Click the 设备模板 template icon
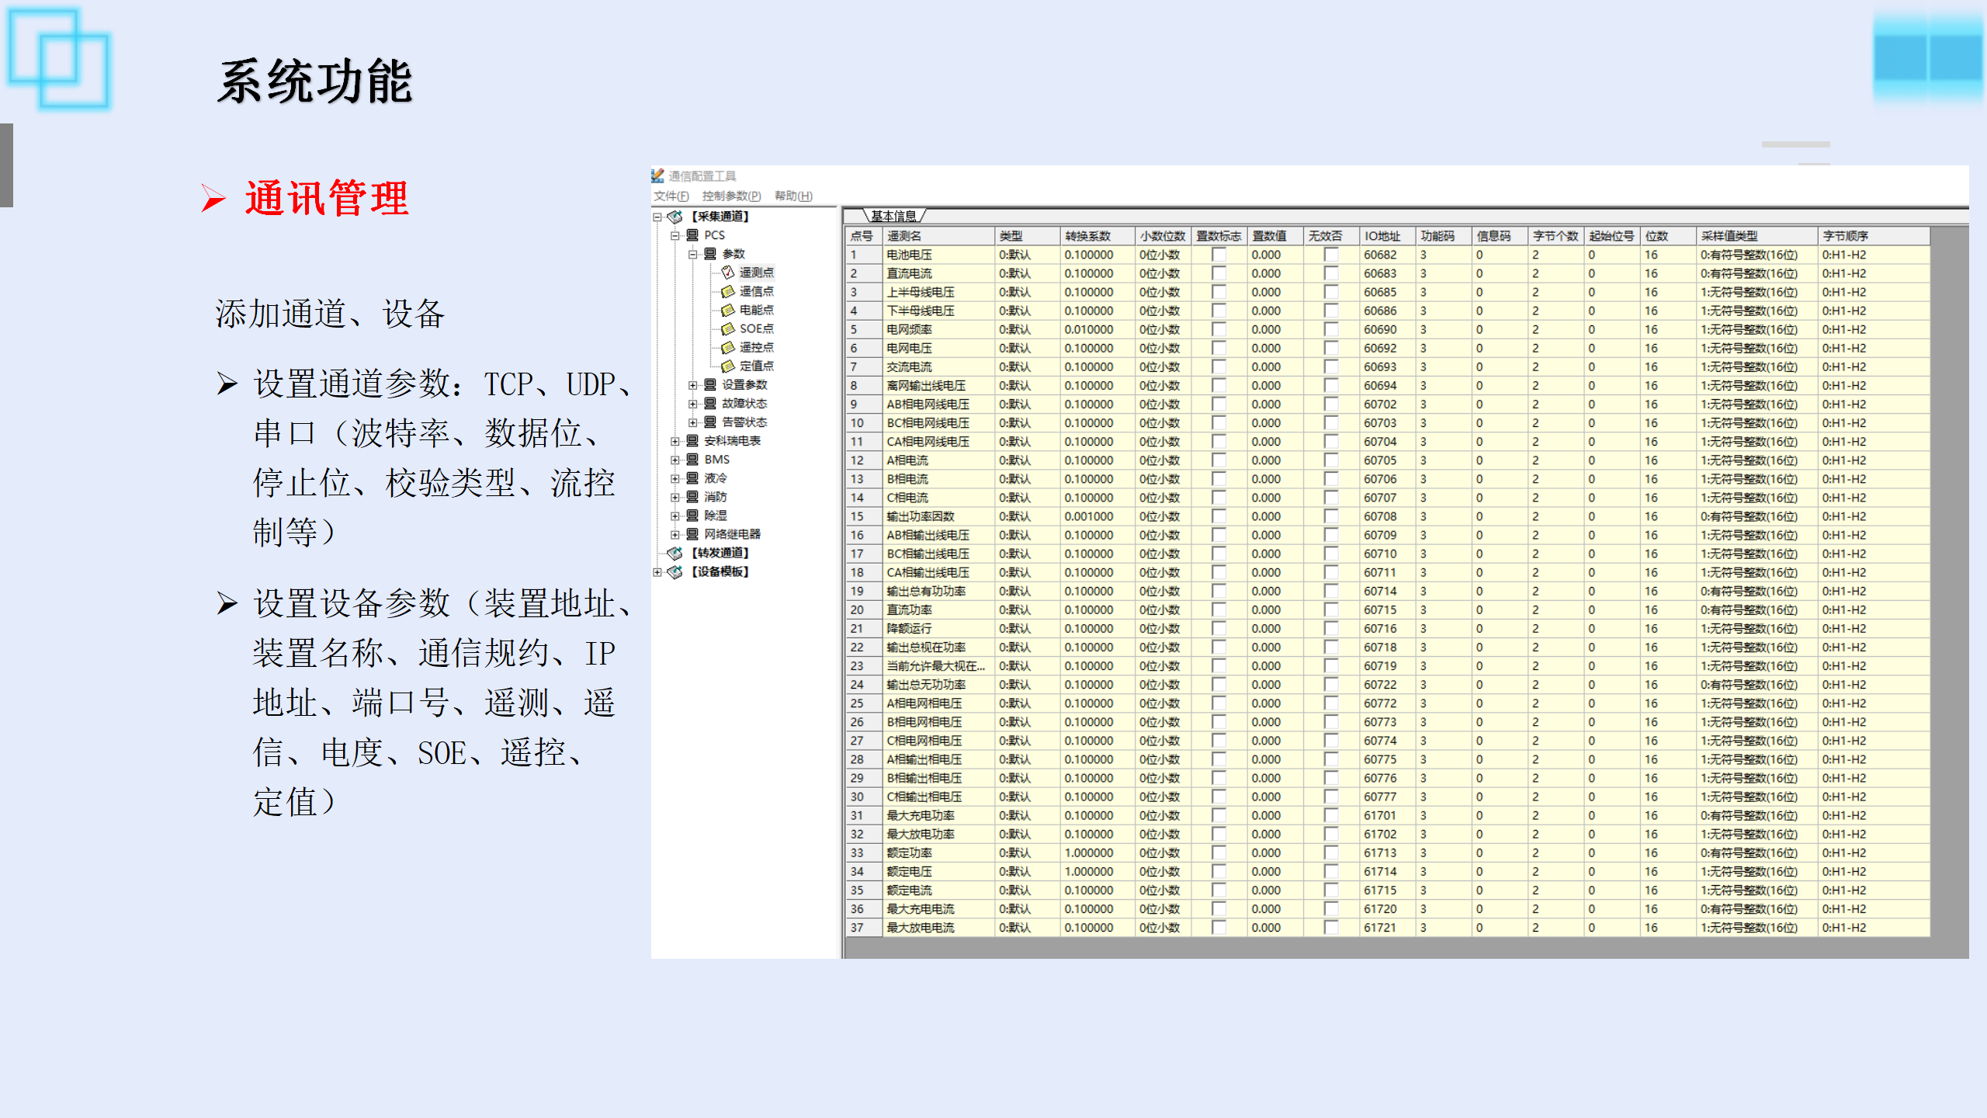This screenshot has height=1118, width=1987. tap(675, 571)
